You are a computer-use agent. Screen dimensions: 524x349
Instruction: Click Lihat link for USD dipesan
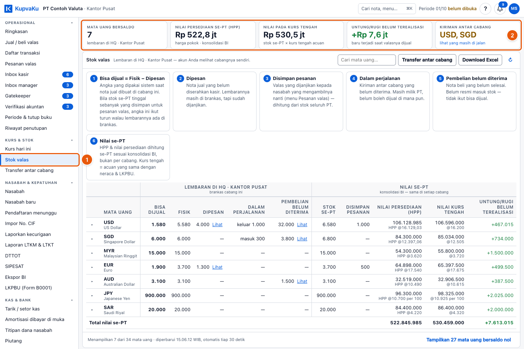pos(217,225)
